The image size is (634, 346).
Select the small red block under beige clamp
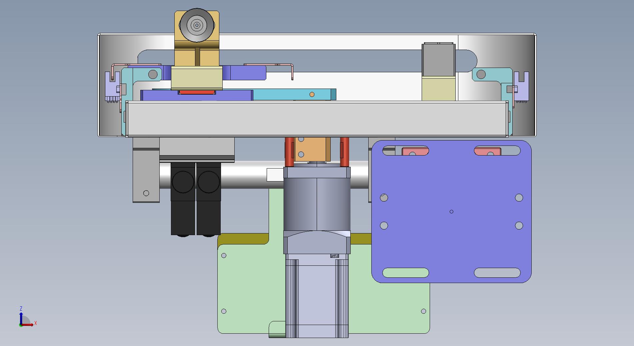tap(197, 92)
